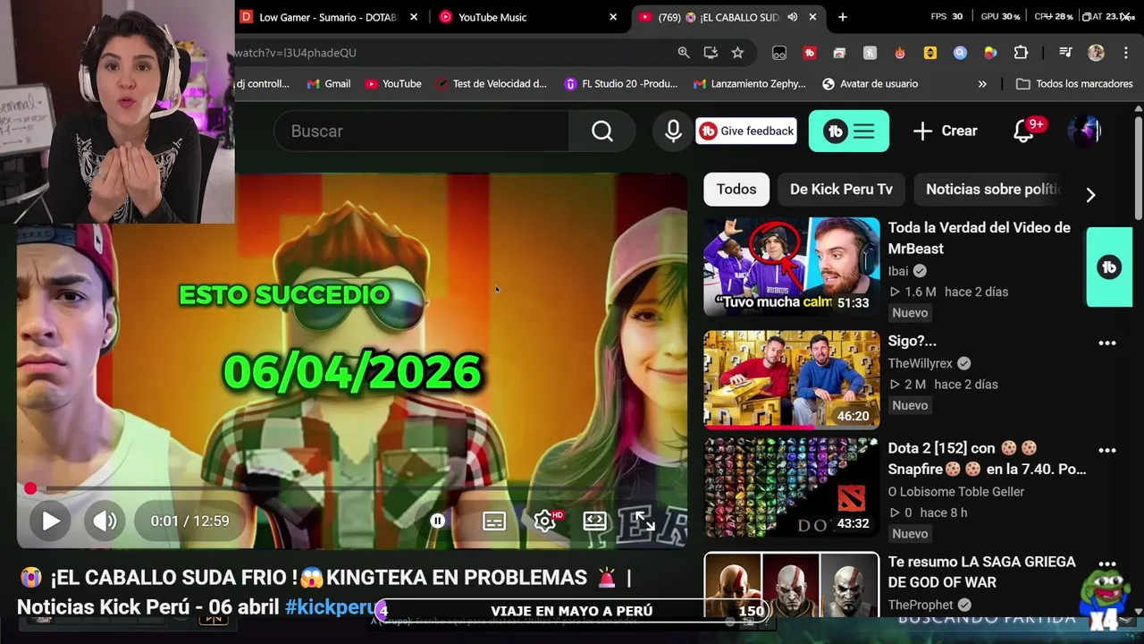Screen dimensions: 1144x644
Task: Mute tab audio via speaker icon
Action: [792, 17]
